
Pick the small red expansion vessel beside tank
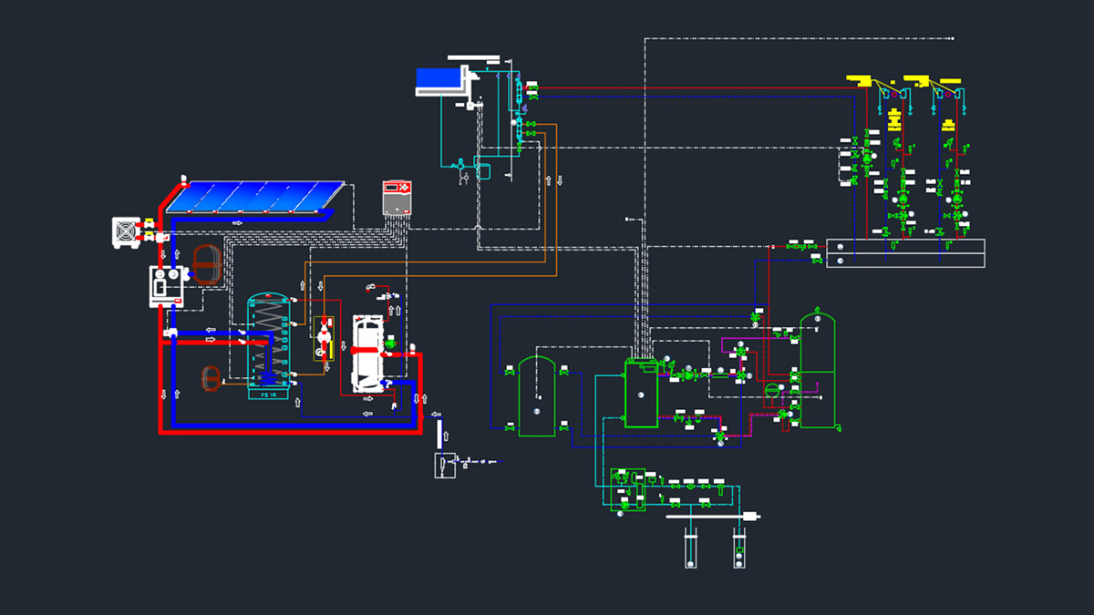tap(211, 376)
